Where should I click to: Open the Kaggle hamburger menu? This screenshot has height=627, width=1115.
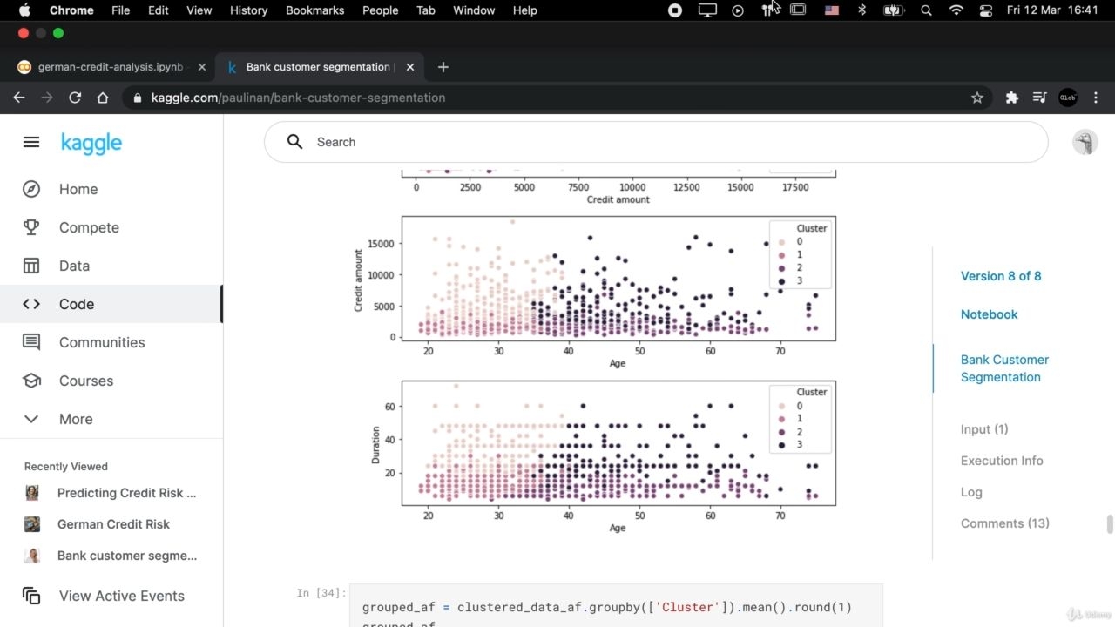click(x=31, y=142)
